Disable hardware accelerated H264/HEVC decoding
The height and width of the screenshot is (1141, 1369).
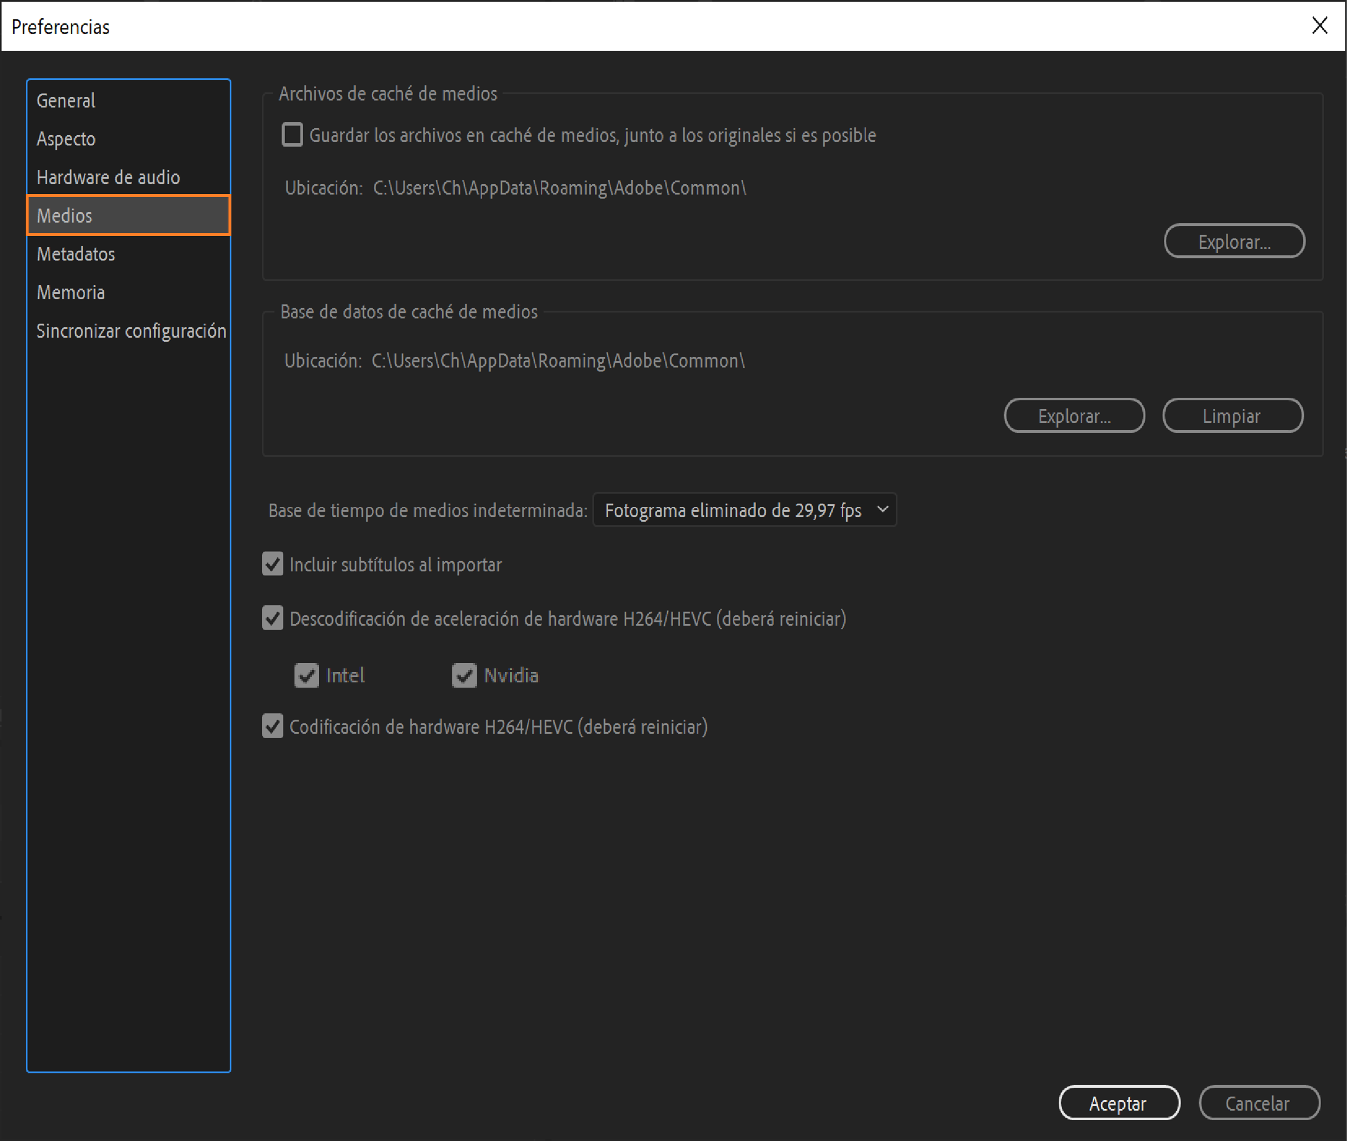click(x=272, y=618)
